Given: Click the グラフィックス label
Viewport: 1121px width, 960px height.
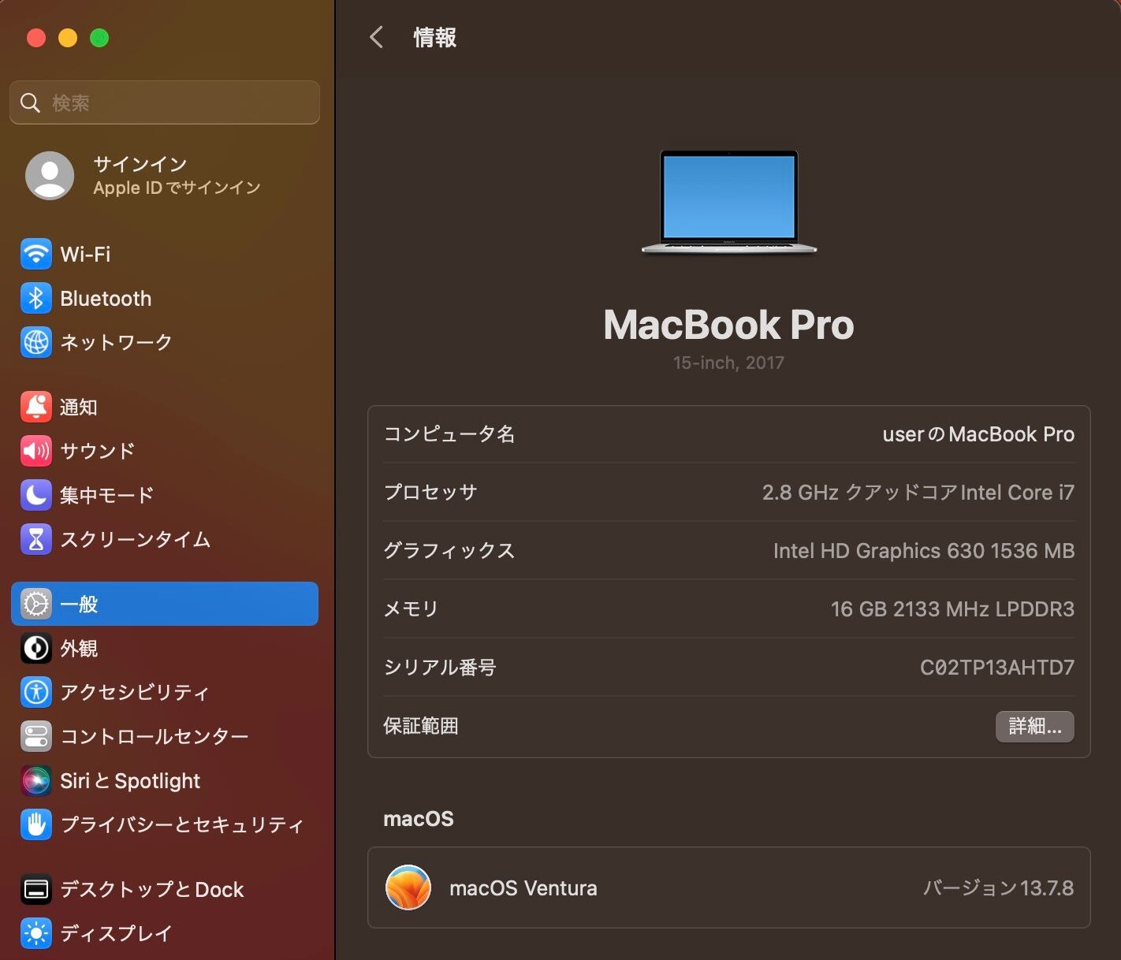Looking at the screenshot, I should pyautogui.click(x=449, y=551).
